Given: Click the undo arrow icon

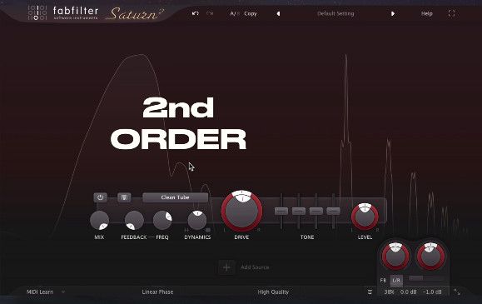Looking at the screenshot, I should point(195,13).
